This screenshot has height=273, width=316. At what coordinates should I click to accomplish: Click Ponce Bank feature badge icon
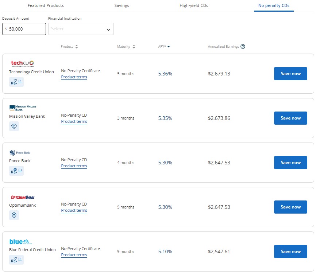point(16,171)
